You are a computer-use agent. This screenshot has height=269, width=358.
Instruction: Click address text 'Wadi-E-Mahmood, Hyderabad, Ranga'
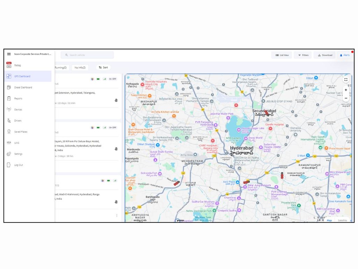79,194
